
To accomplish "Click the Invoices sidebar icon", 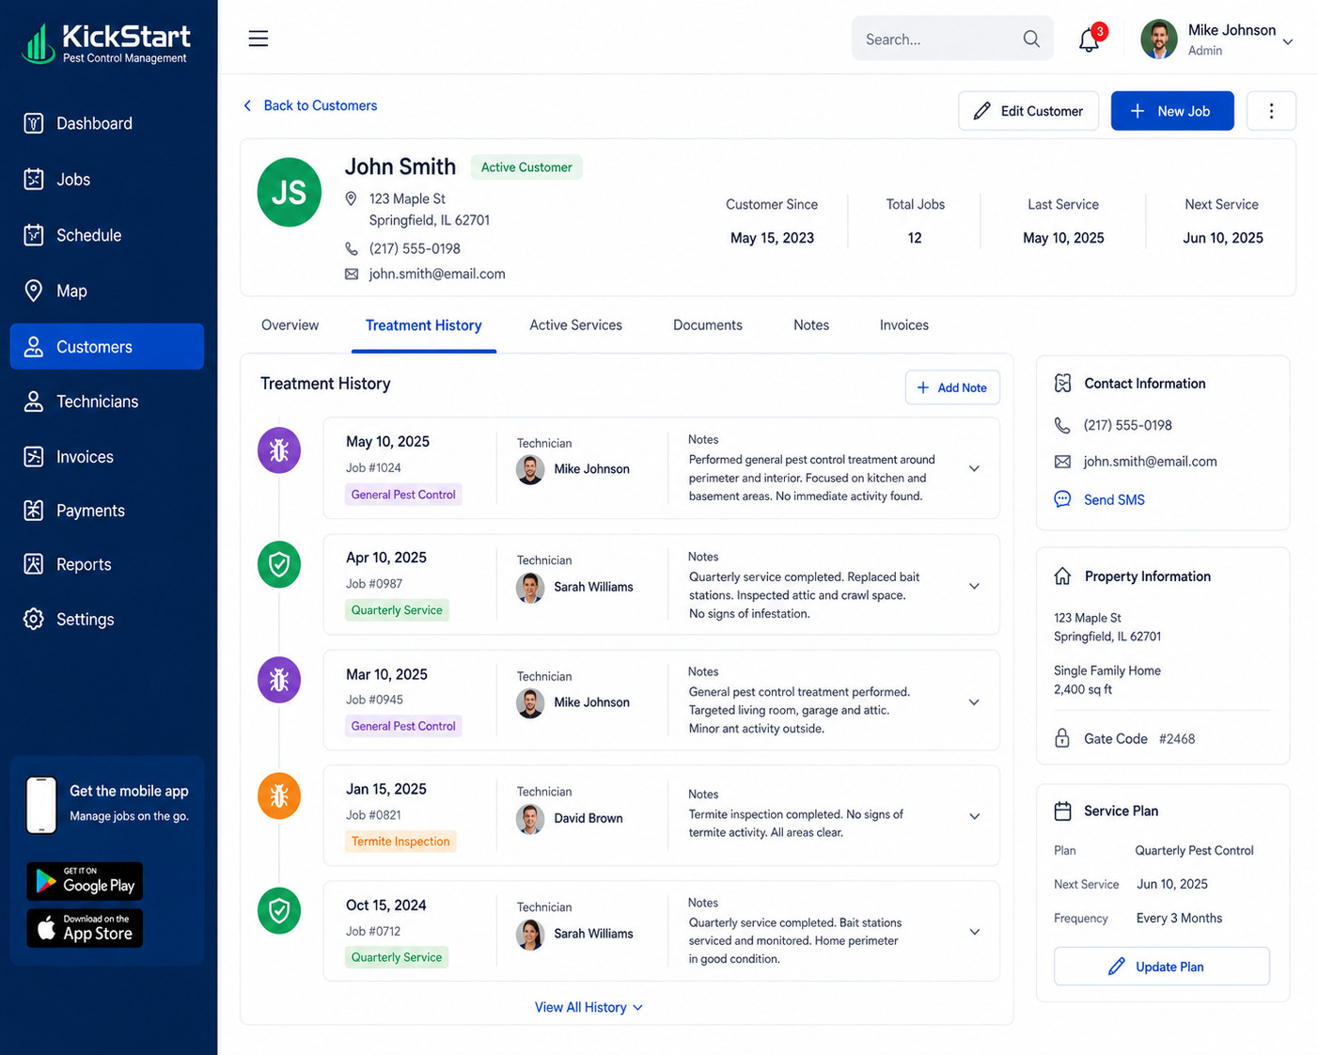I will pyautogui.click(x=34, y=457).
